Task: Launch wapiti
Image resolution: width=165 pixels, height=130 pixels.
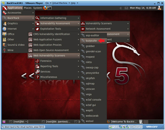Action: pyautogui.click(x=93, y=110)
